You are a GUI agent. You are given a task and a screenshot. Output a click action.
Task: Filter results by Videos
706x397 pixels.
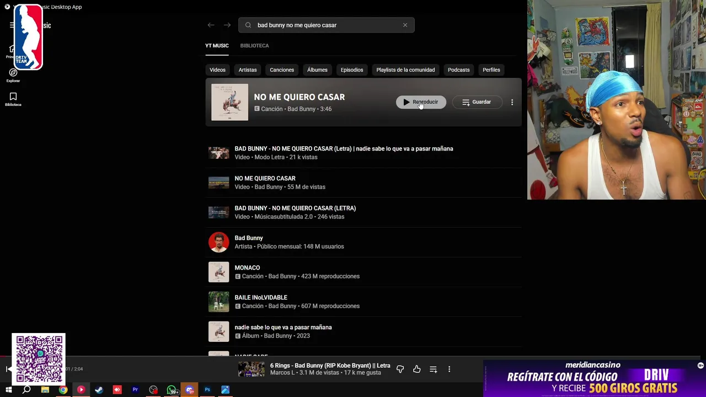(217, 70)
